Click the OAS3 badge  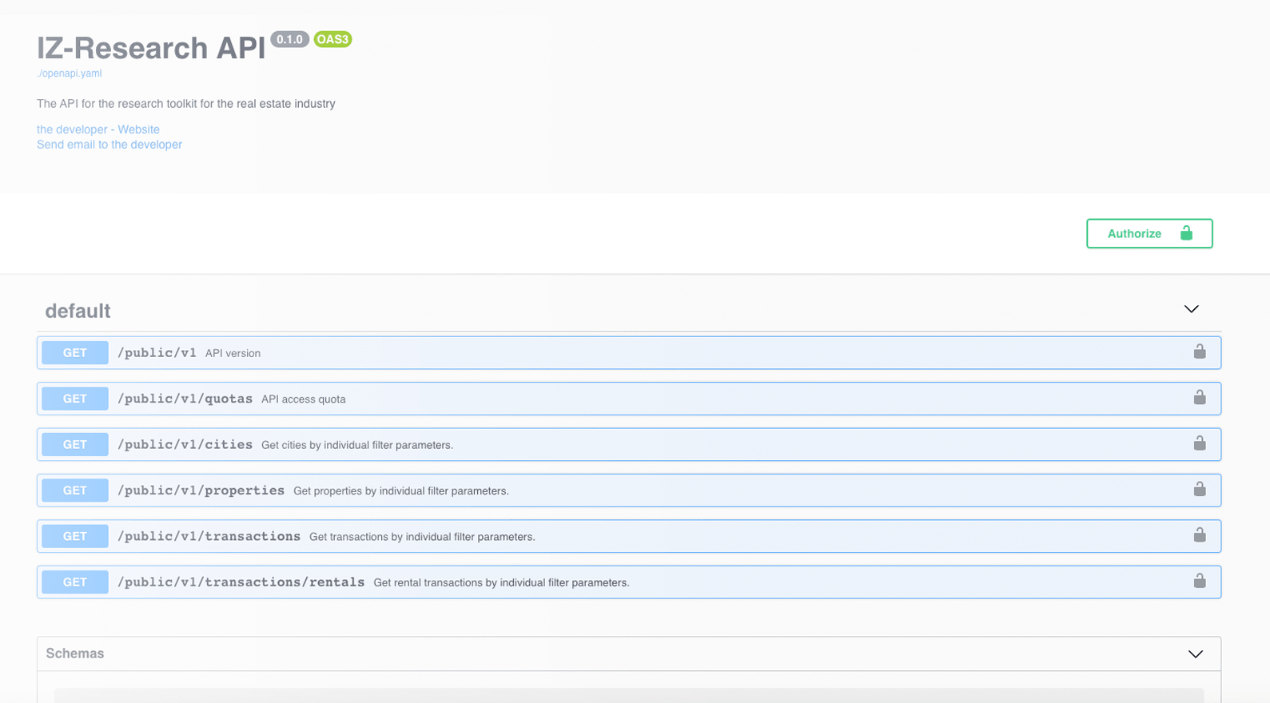(332, 39)
